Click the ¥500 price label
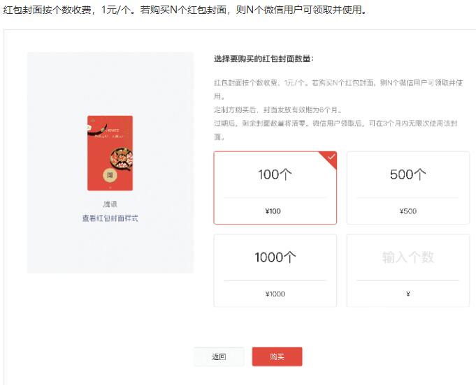This screenshot has width=476, height=385. tap(408, 211)
